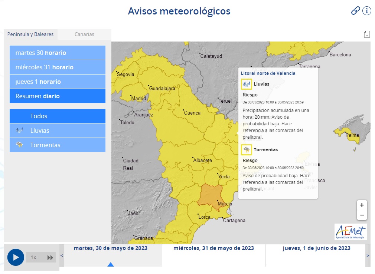The width and height of the screenshot is (375, 274).
Task: Zoom in with the plus control
Action: pyautogui.click(x=362, y=205)
